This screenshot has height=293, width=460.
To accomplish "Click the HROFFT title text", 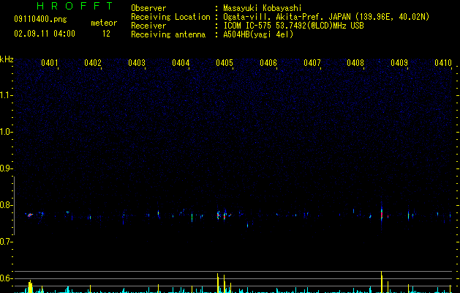I will [x=75, y=6].
